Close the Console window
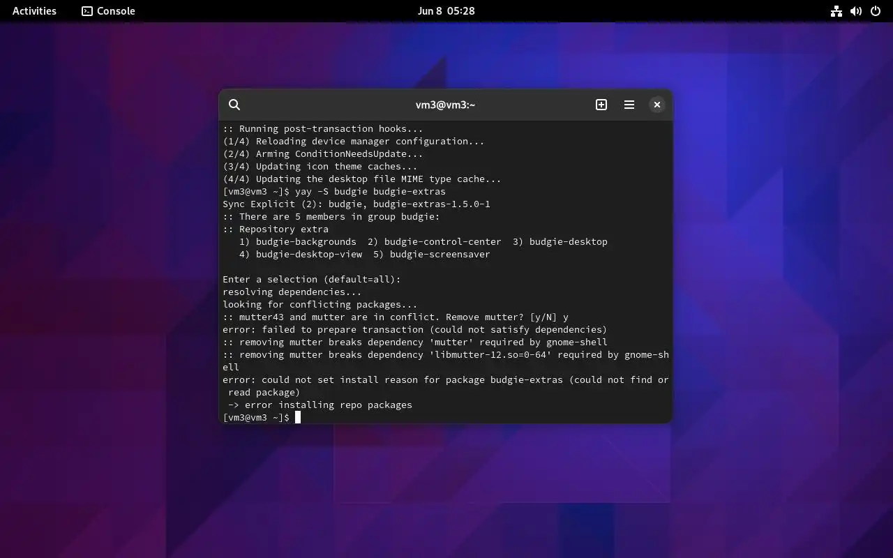The width and height of the screenshot is (893, 558). pyautogui.click(x=657, y=105)
